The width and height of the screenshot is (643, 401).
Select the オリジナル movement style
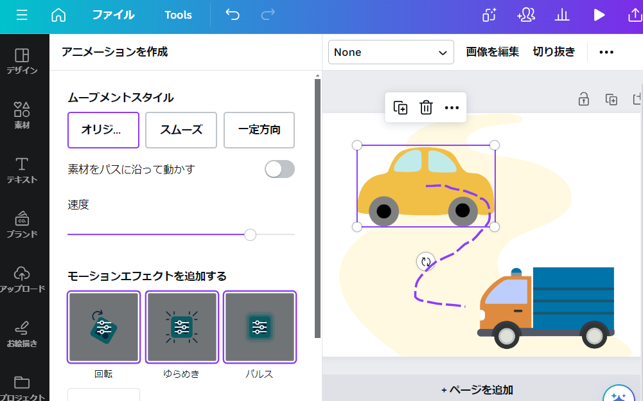point(103,130)
